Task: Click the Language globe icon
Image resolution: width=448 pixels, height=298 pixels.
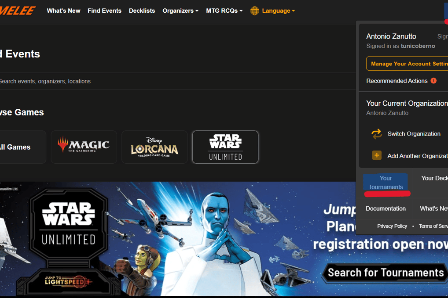Action: 254,11
